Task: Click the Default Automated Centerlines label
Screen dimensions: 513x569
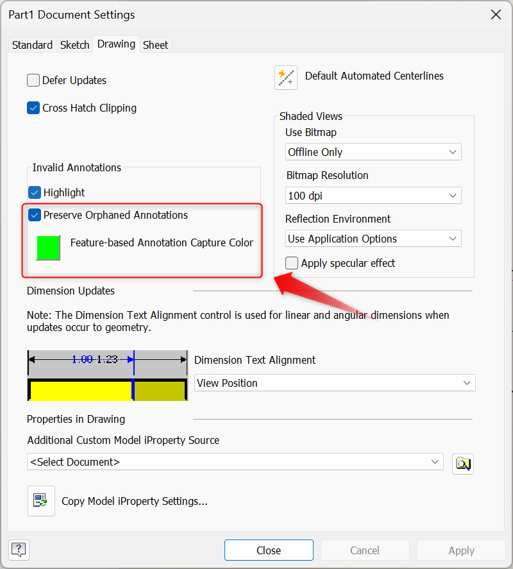Action: 374,76
